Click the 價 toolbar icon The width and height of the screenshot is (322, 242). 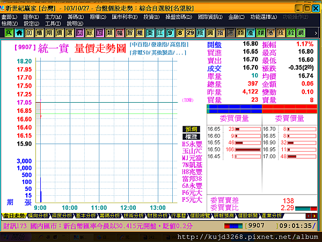(60, 33)
